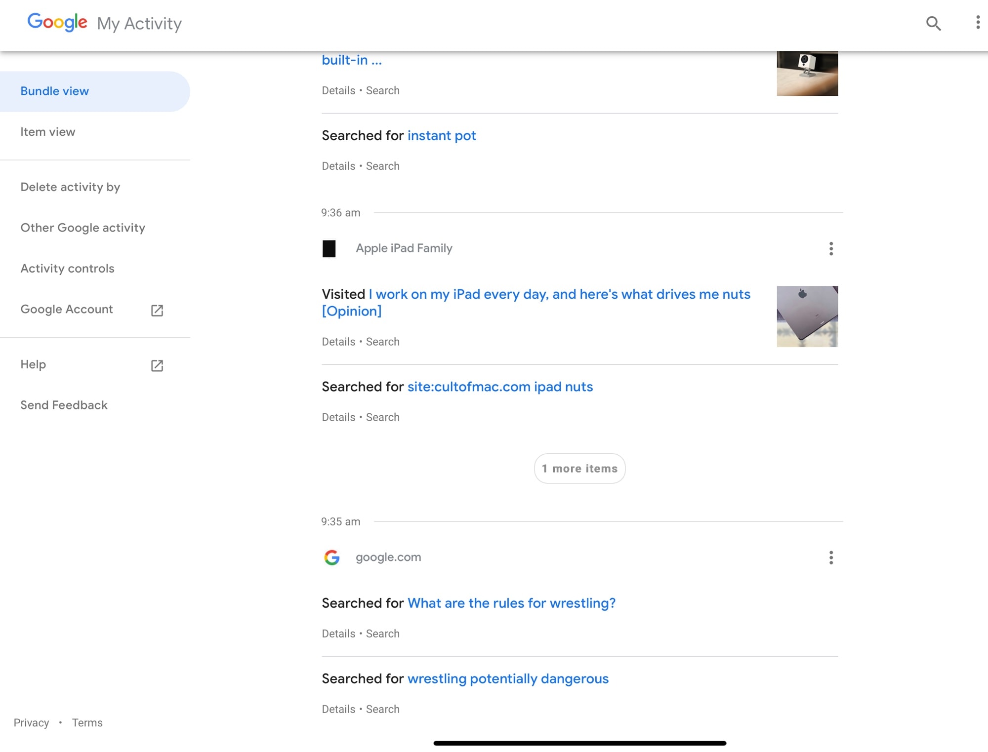
Task: Click the Apple iPad Family app icon
Action: pyautogui.click(x=329, y=248)
